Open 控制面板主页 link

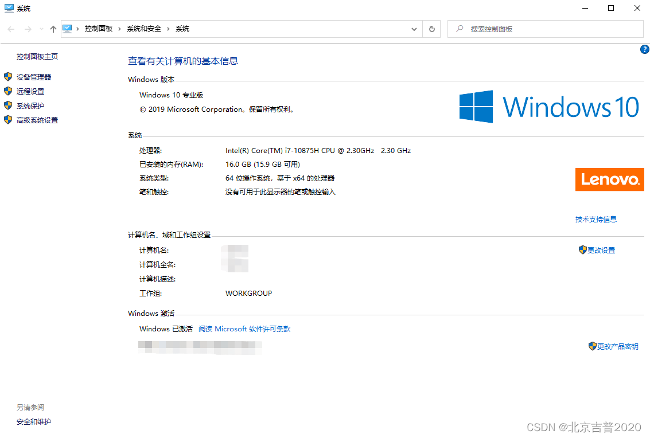[37, 56]
